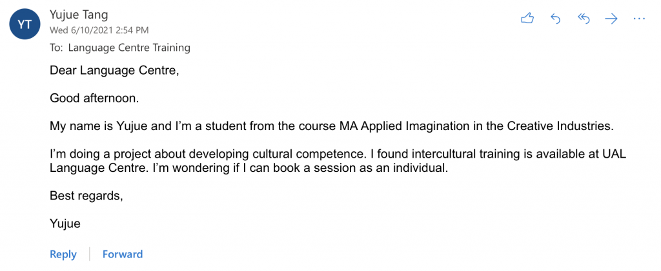
Task: Click the YT sender avatar
Action: click(x=25, y=24)
